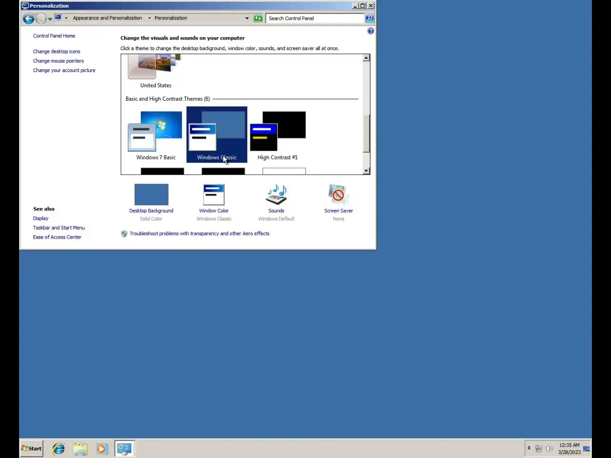Select the Windows 7 Basic theme
This screenshot has height=458, width=611.
(156, 135)
